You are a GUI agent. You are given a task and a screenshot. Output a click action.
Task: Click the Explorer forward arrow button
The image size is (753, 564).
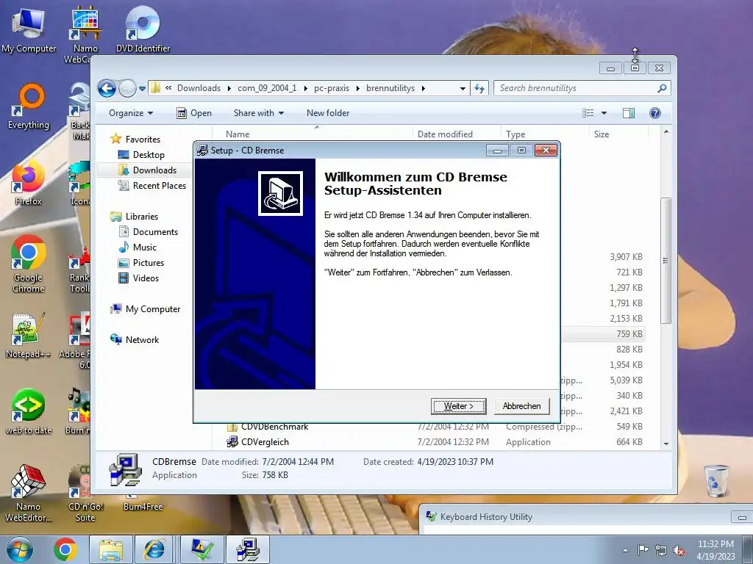pos(127,88)
